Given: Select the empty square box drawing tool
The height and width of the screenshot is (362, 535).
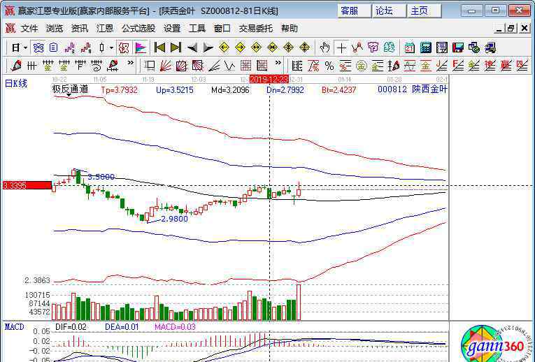Looking at the screenshot, I should [x=150, y=66].
